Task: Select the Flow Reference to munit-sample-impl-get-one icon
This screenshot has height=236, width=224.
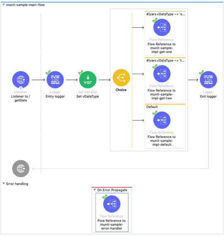Action: coord(162,27)
